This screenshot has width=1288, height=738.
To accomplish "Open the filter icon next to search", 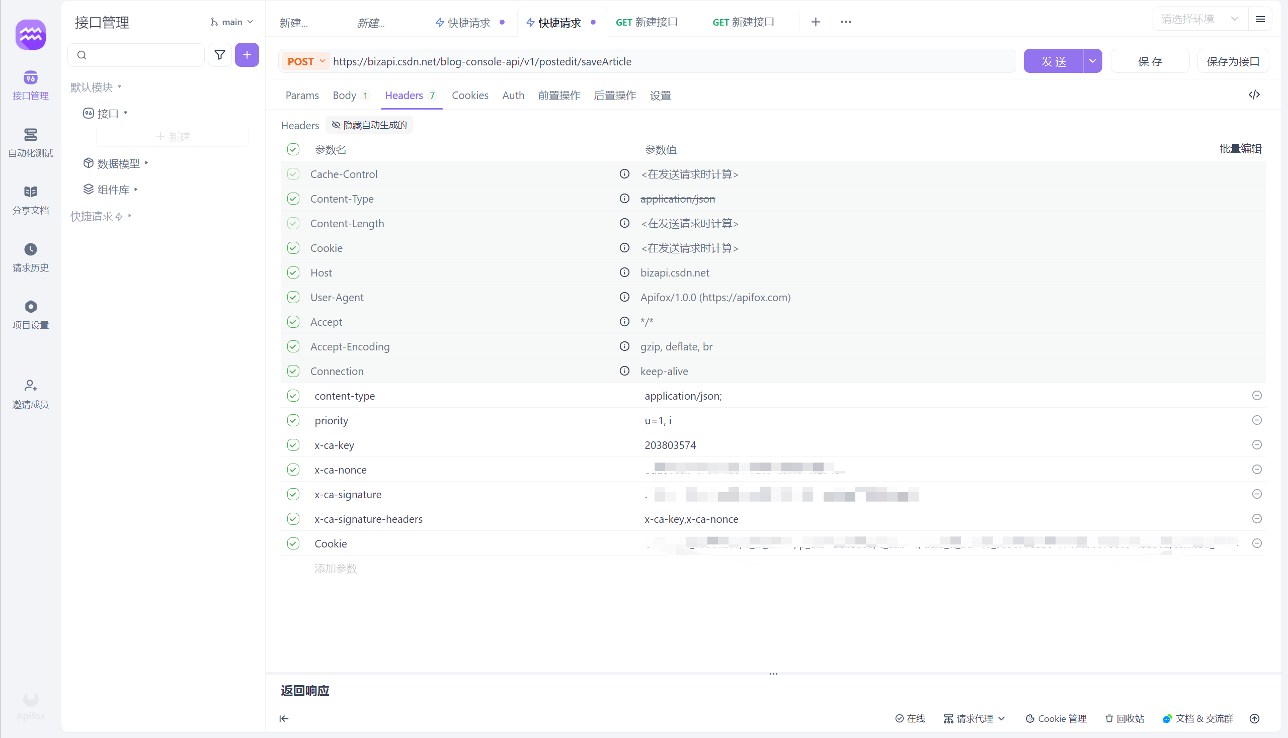I will point(220,55).
